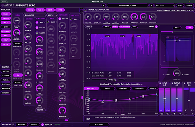Select the ARIA PASS 1 curve tab
Viewport: 195px width, 127px height.
91,88
